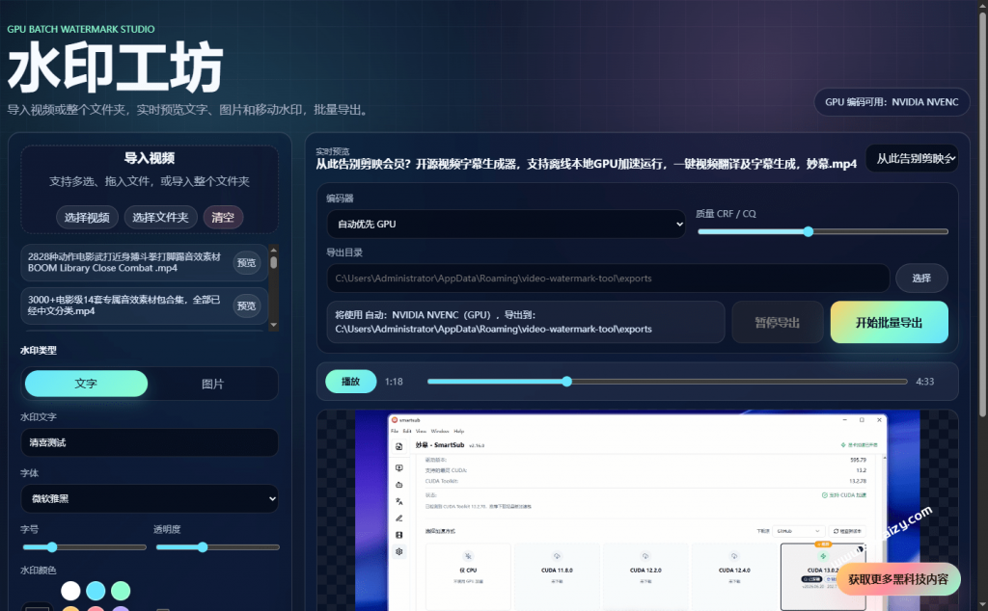
Task: Click the total duration 4:33 label
Action: tap(925, 382)
